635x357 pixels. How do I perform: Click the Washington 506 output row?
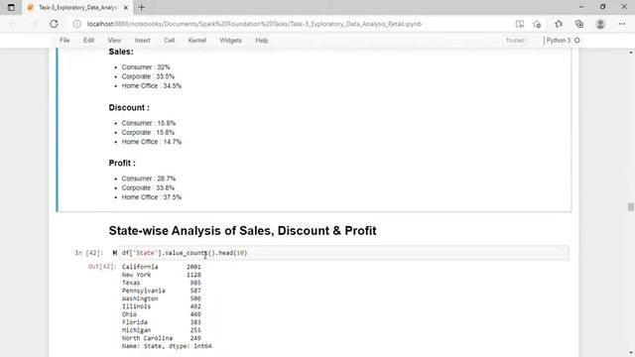coord(161,298)
